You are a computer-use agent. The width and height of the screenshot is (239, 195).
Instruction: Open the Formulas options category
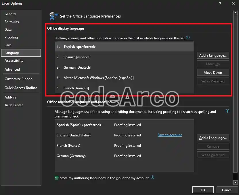pos(21,22)
